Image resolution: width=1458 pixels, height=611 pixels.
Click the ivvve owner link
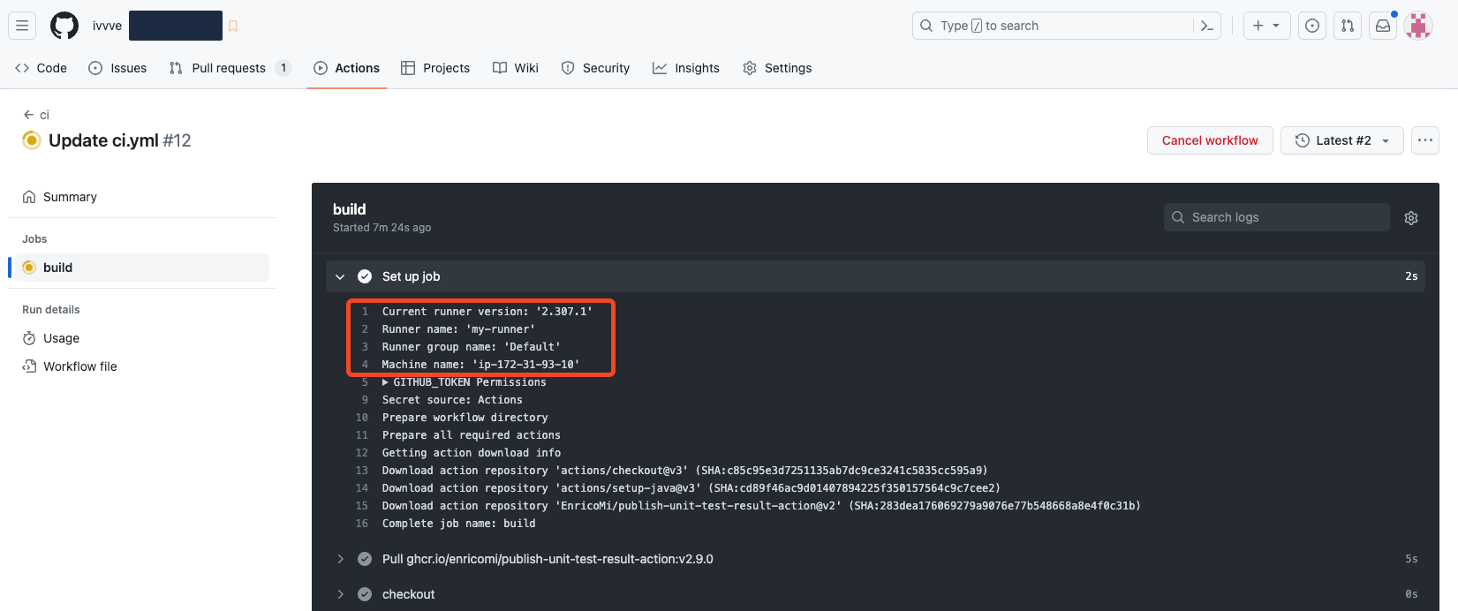[x=107, y=26]
